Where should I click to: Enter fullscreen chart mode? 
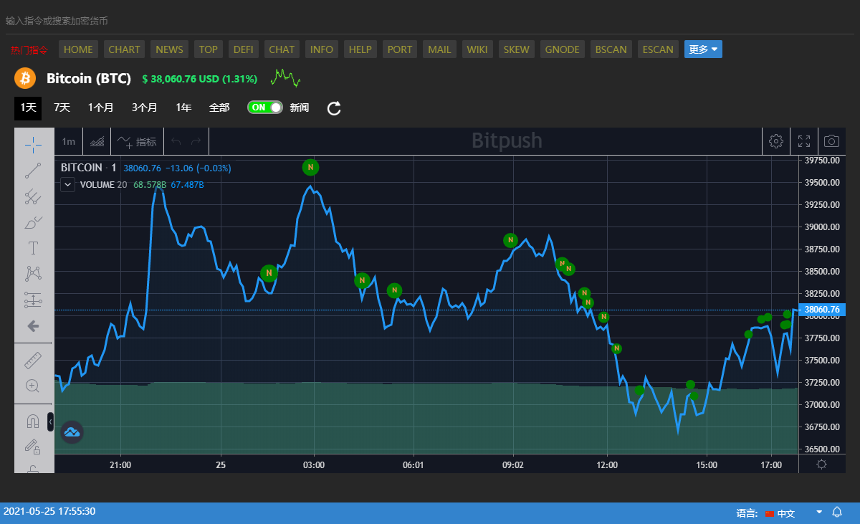tap(804, 141)
